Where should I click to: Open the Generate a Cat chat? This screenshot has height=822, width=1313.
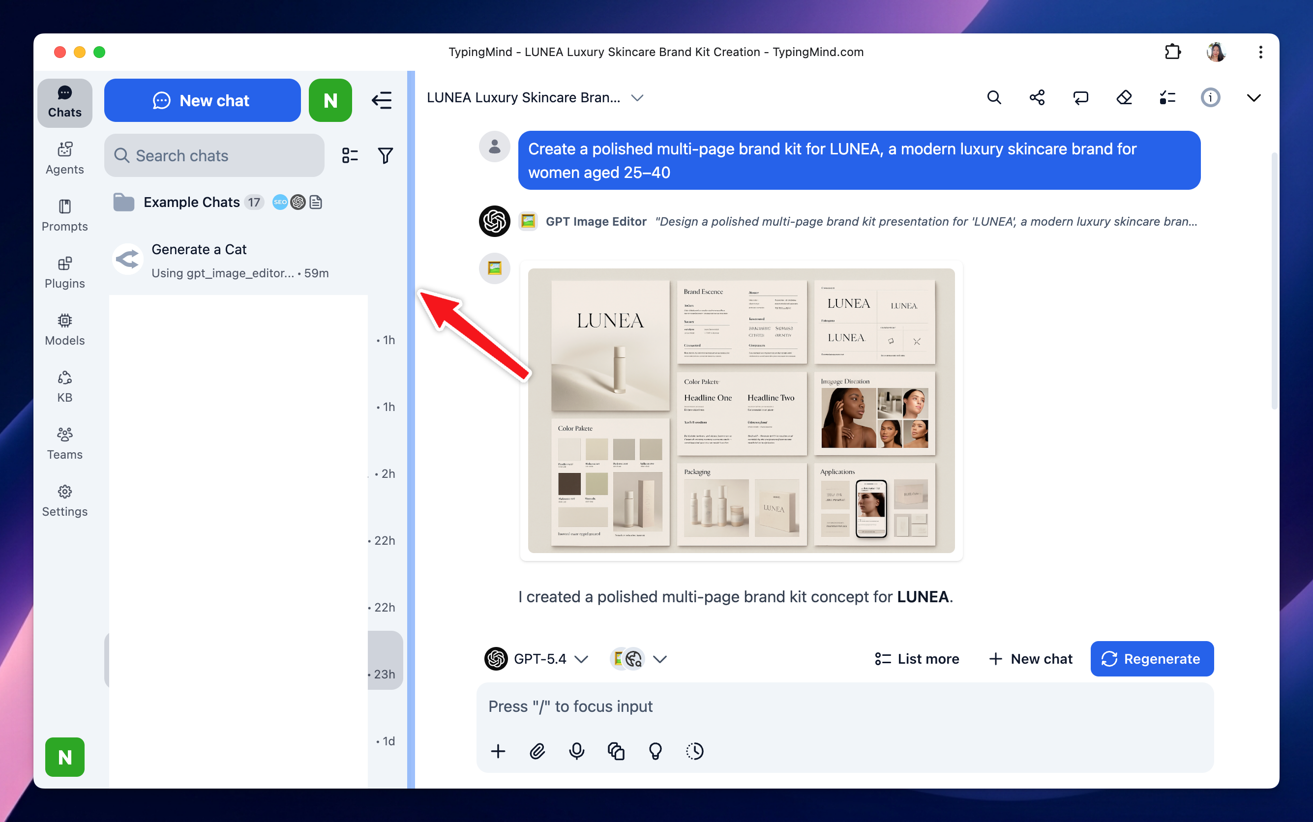(x=253, y=261)
